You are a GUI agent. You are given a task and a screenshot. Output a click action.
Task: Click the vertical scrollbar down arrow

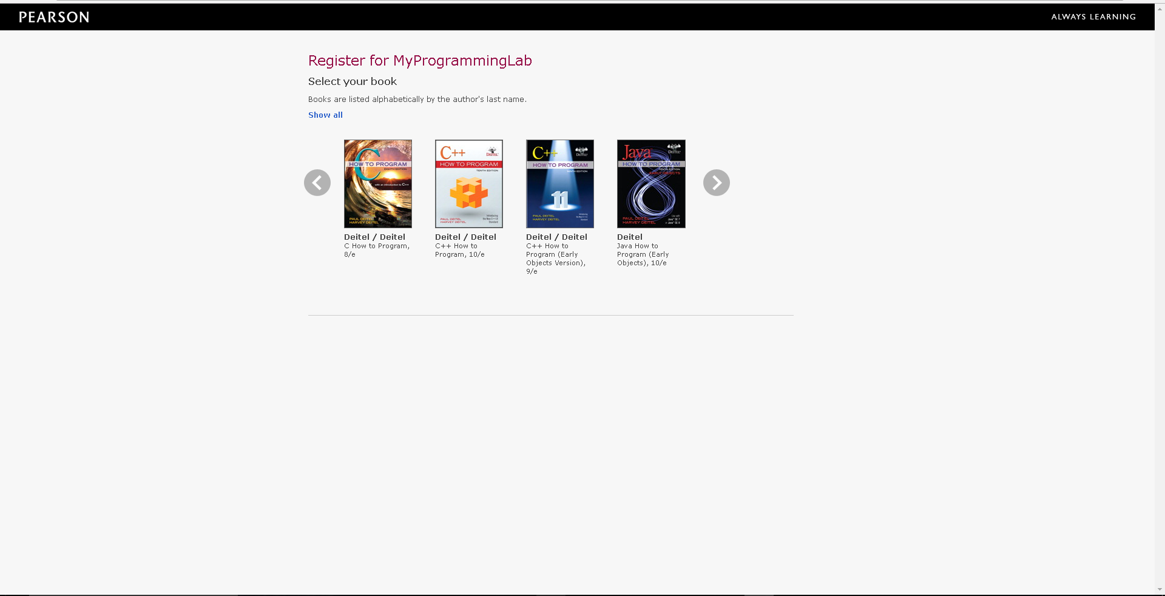point(1160,589)
